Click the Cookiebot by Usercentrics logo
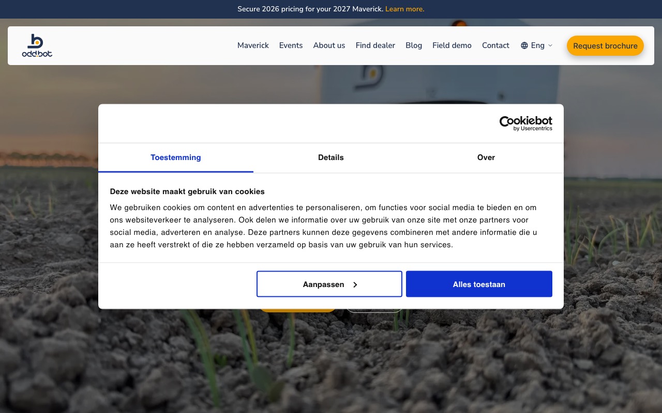The image size is (662, 413). point(525,123)
